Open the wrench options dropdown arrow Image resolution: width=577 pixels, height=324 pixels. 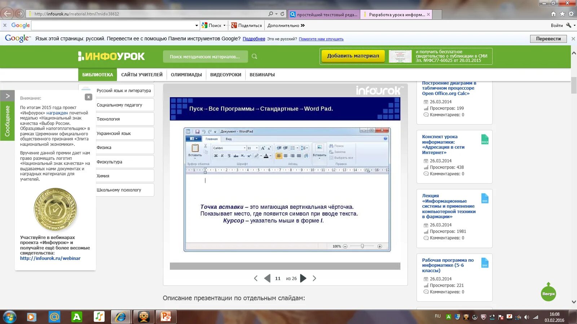(x=574, y=25)
